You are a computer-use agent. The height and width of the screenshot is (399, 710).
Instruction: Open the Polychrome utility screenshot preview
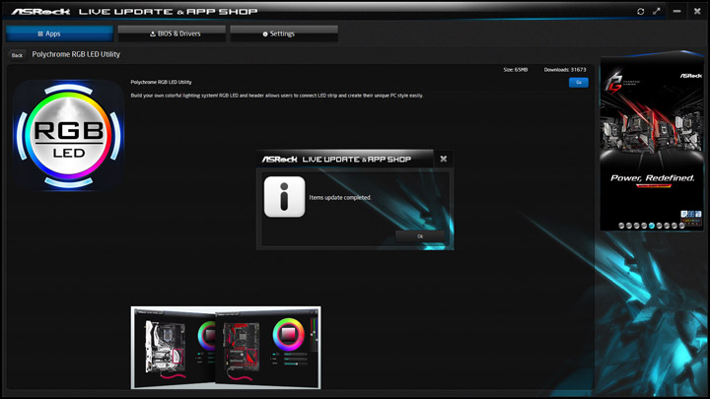click(226, 348)
